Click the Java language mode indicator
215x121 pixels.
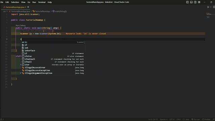coord(186,120)
